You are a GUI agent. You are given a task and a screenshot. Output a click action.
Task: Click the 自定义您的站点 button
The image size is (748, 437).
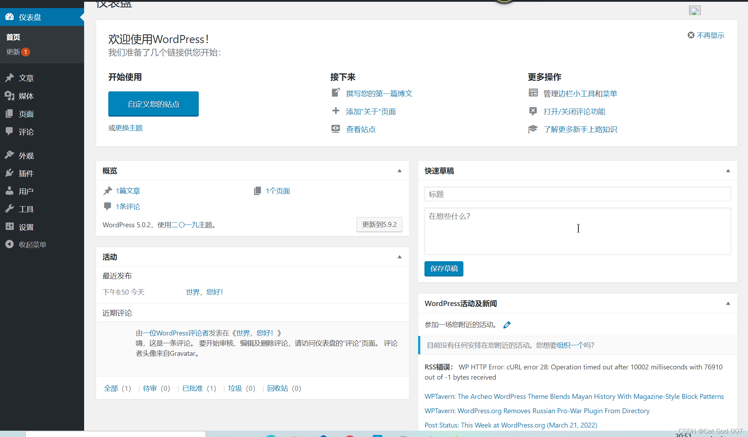[x=153, y=104]
